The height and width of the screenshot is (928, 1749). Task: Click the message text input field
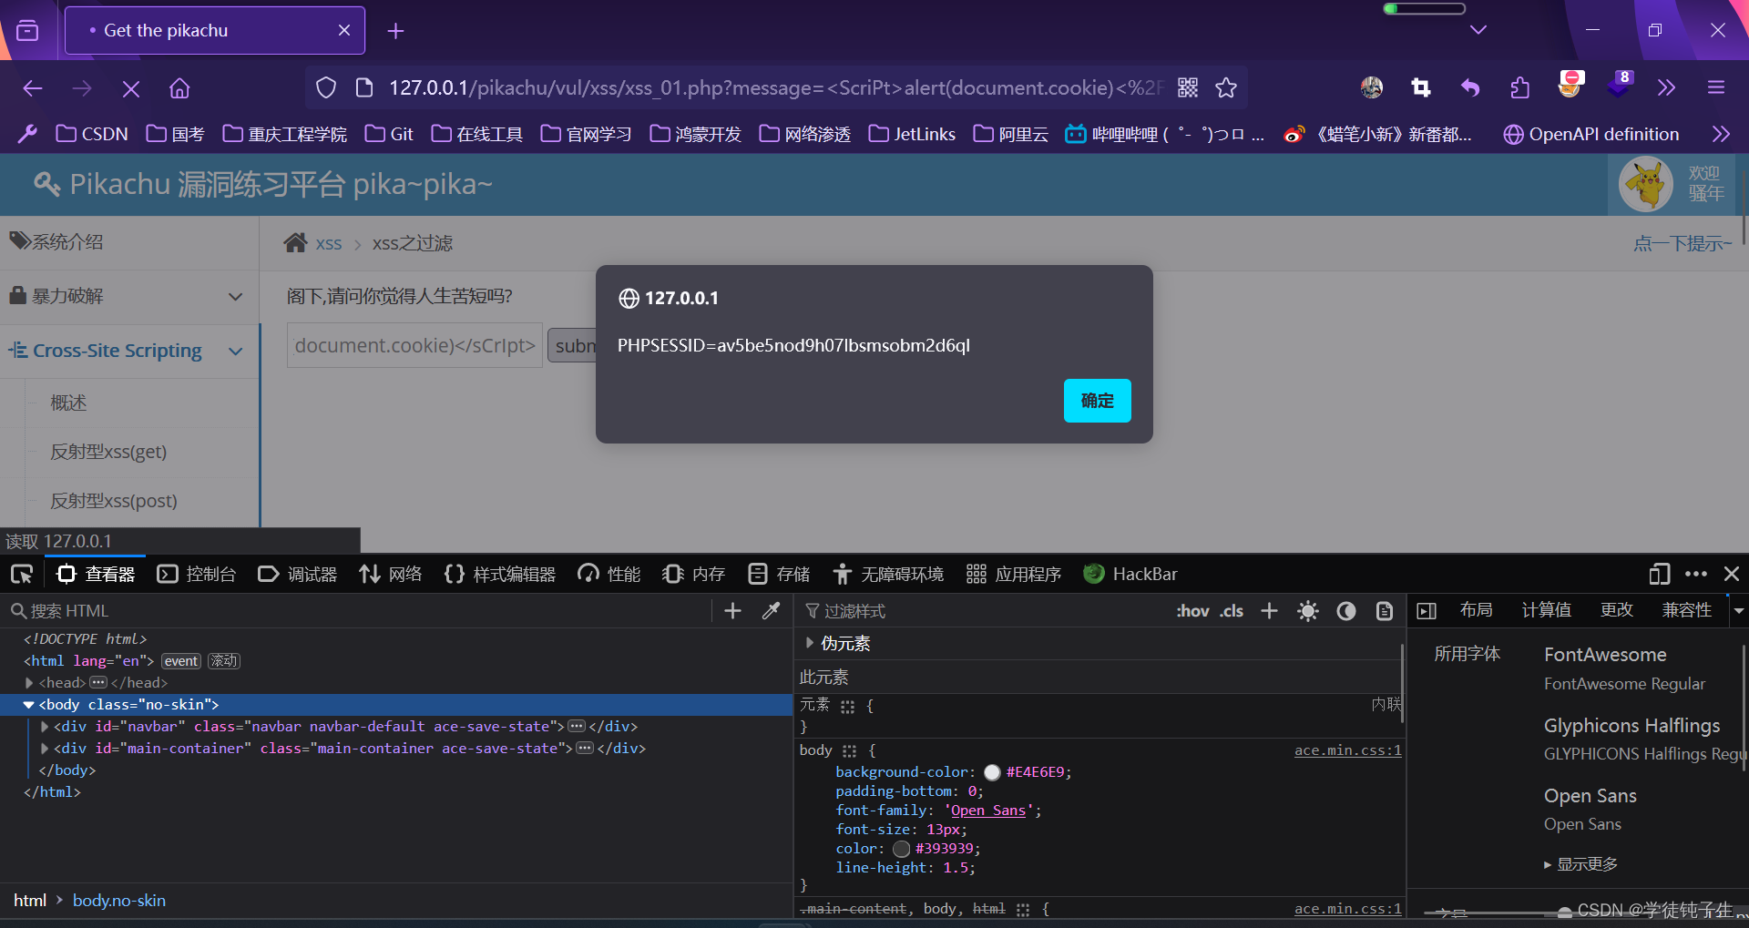414,345
